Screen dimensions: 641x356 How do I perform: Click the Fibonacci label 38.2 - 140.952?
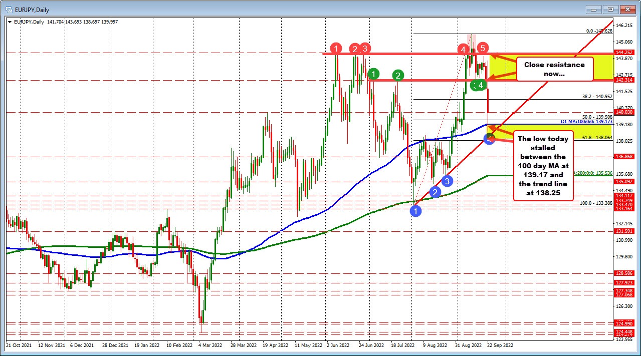pos(597,97)
